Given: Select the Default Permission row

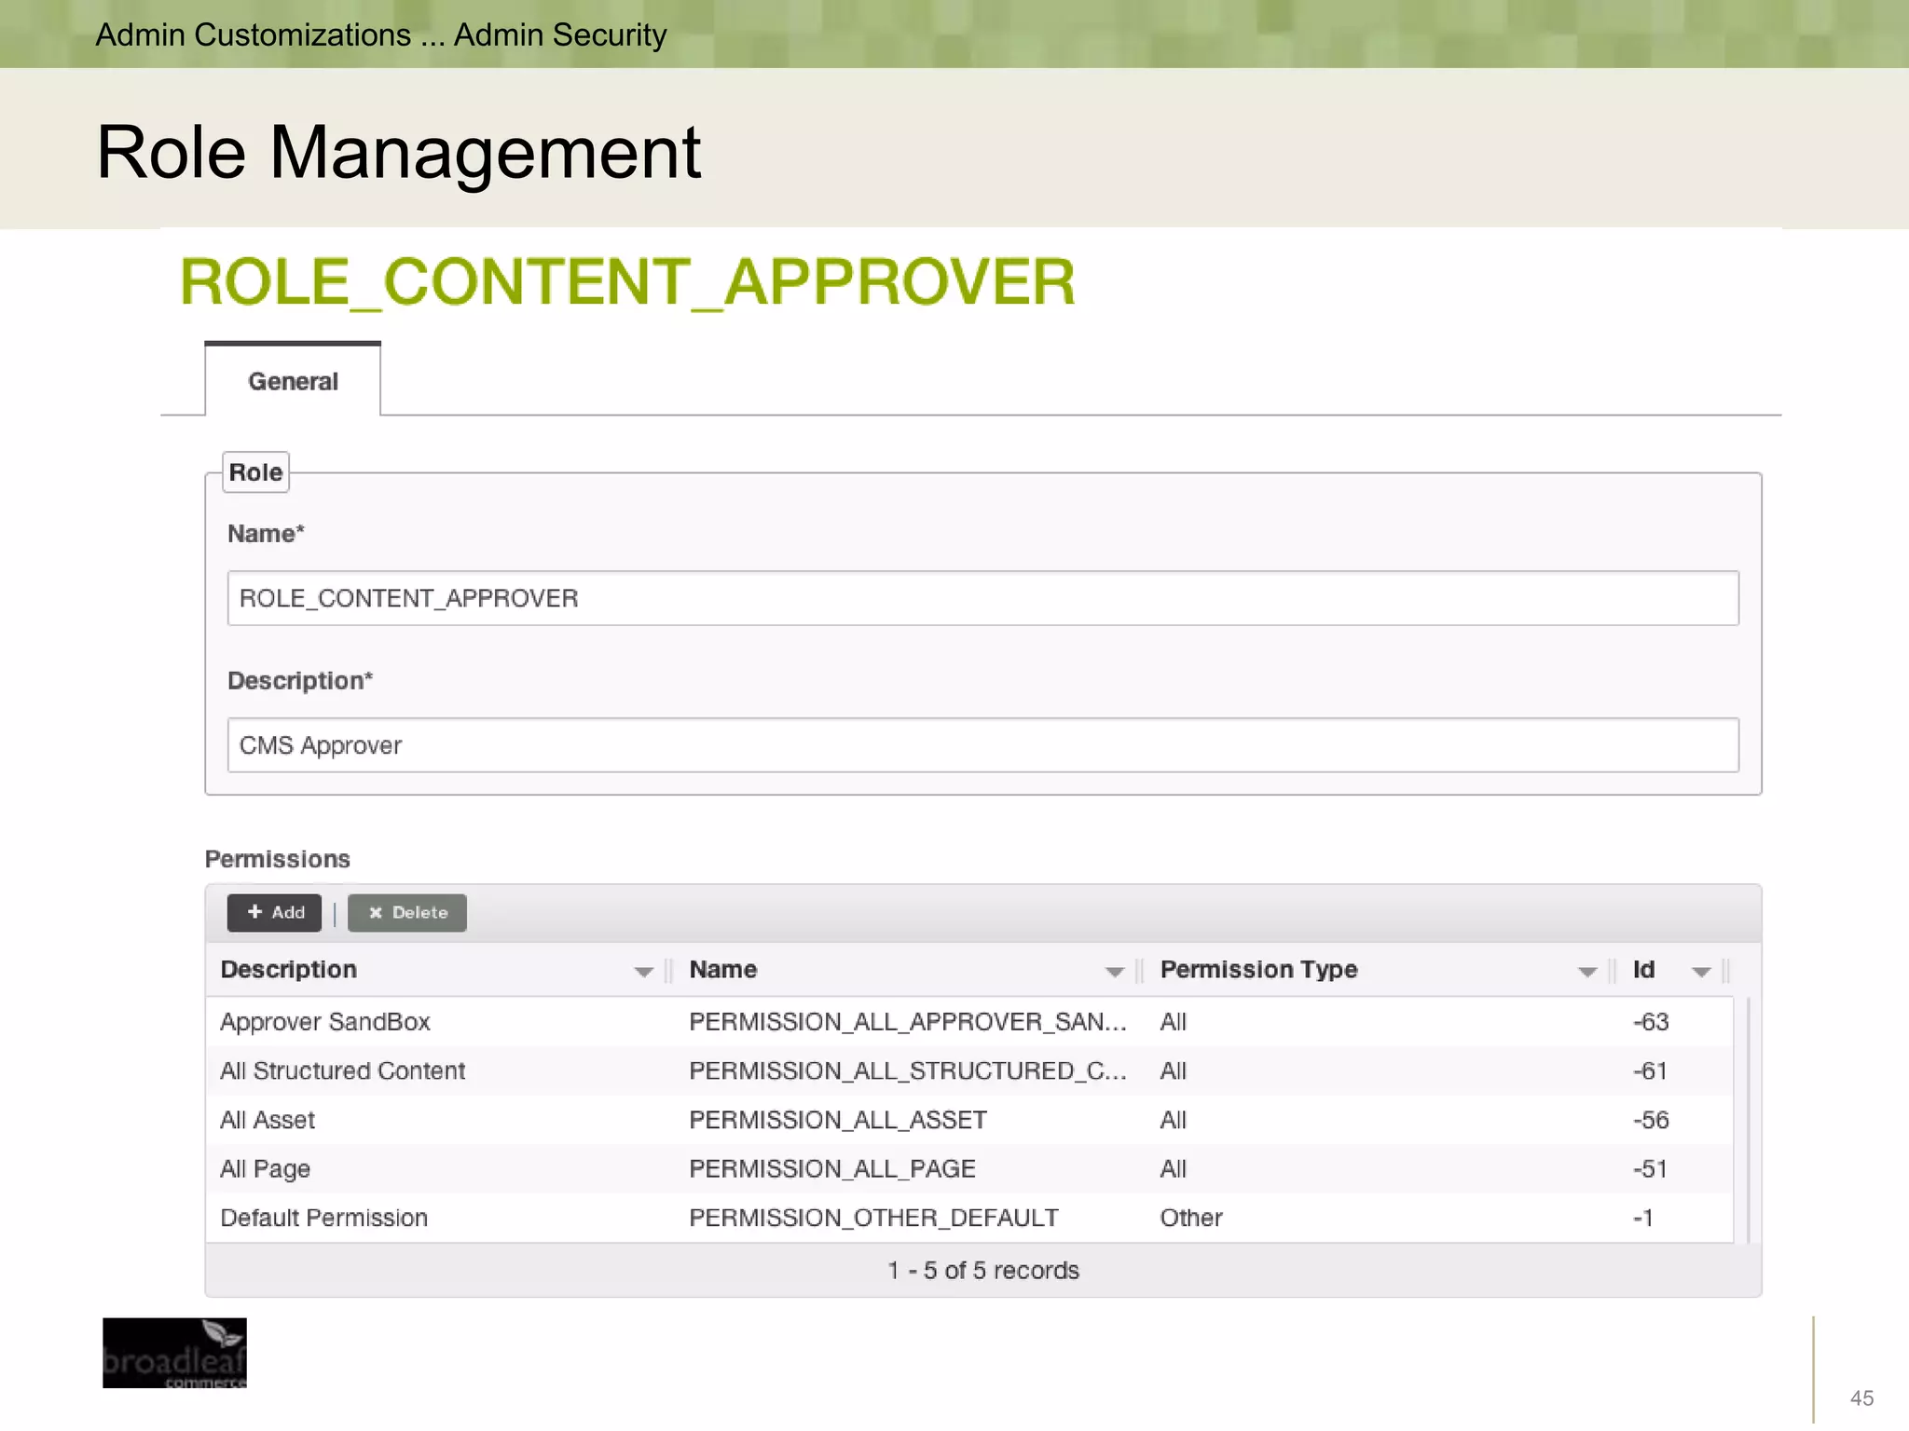Looking at the screenshot, I should point(969,1218).
